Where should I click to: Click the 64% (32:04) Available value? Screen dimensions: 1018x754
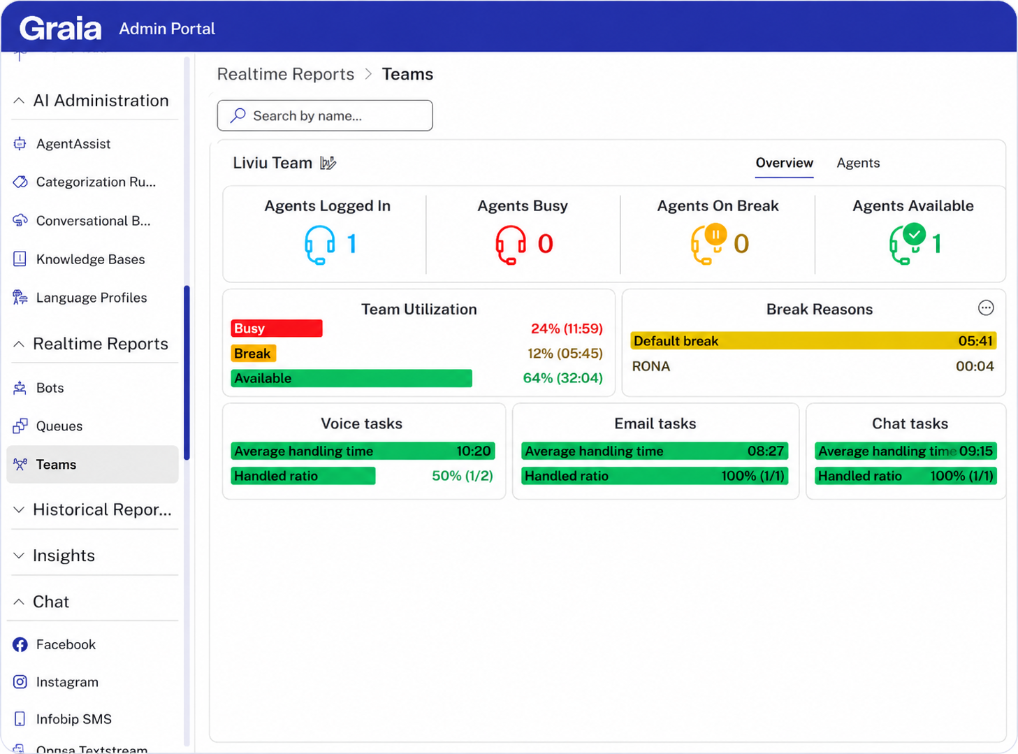click(x=562, y=378)
